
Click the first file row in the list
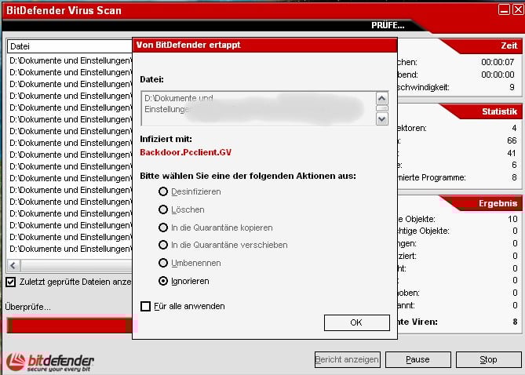point(71,60)
